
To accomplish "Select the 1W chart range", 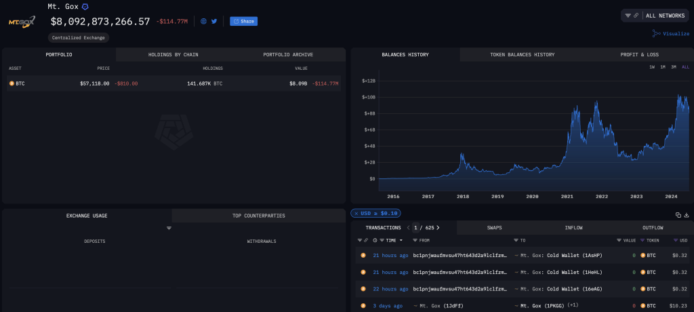I will click(652, 67).
